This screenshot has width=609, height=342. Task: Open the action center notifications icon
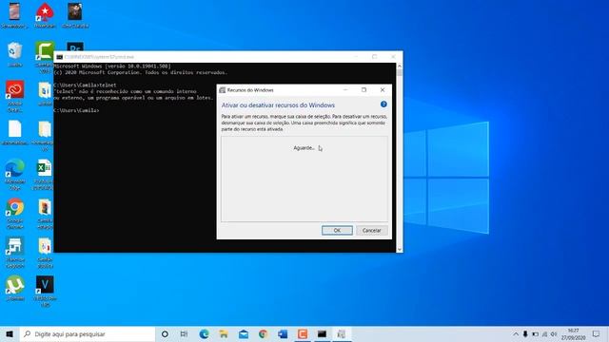coord(597,333)
